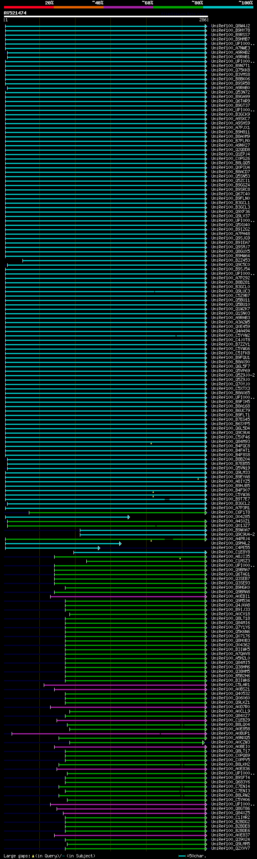Select hit label UniRef100_B9EYA8

tap(230, 477)
